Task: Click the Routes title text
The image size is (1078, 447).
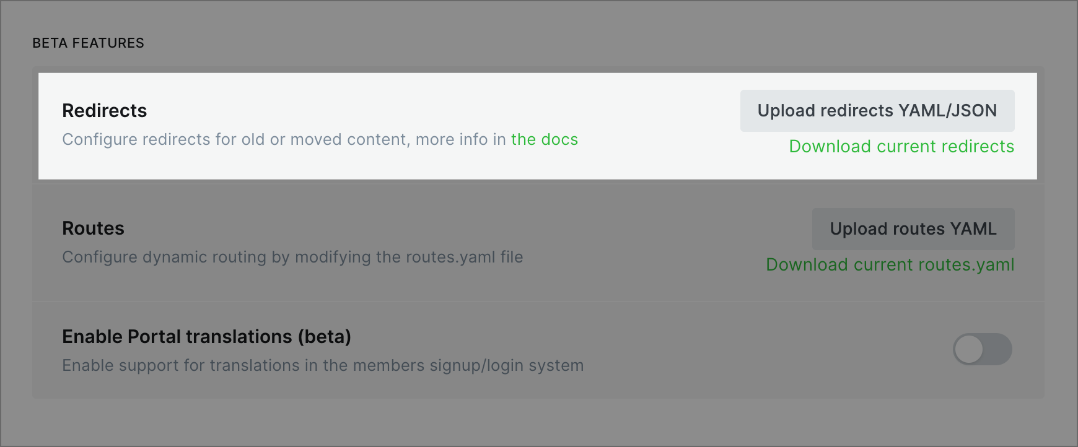Action: click(x=93, y=228)
